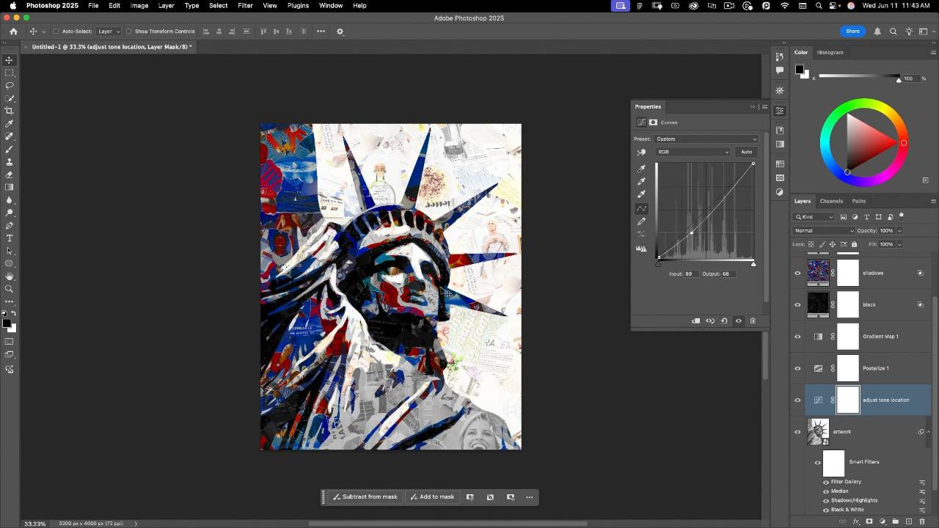Switch to the Histogram tab
Image resolution: width=939 pixels, height=528 pixels.
tap(830, 53)
